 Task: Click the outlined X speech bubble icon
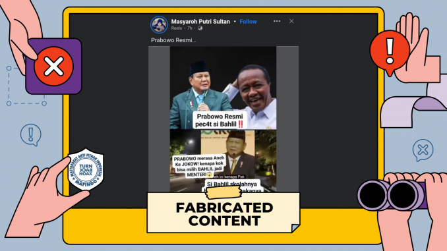pyautogui.click(x=423, y=150)
